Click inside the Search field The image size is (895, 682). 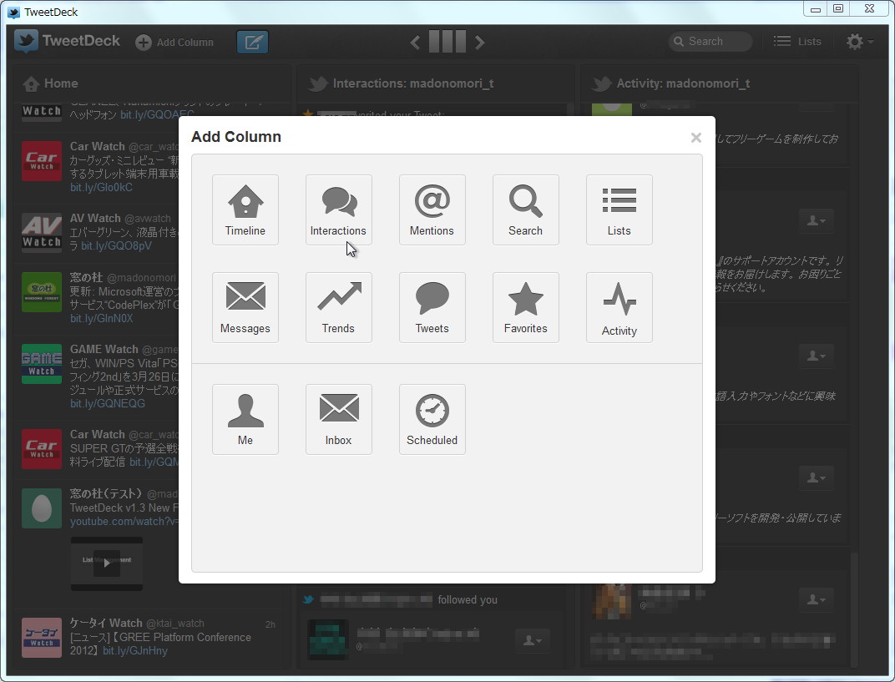(x=710, y=40)
